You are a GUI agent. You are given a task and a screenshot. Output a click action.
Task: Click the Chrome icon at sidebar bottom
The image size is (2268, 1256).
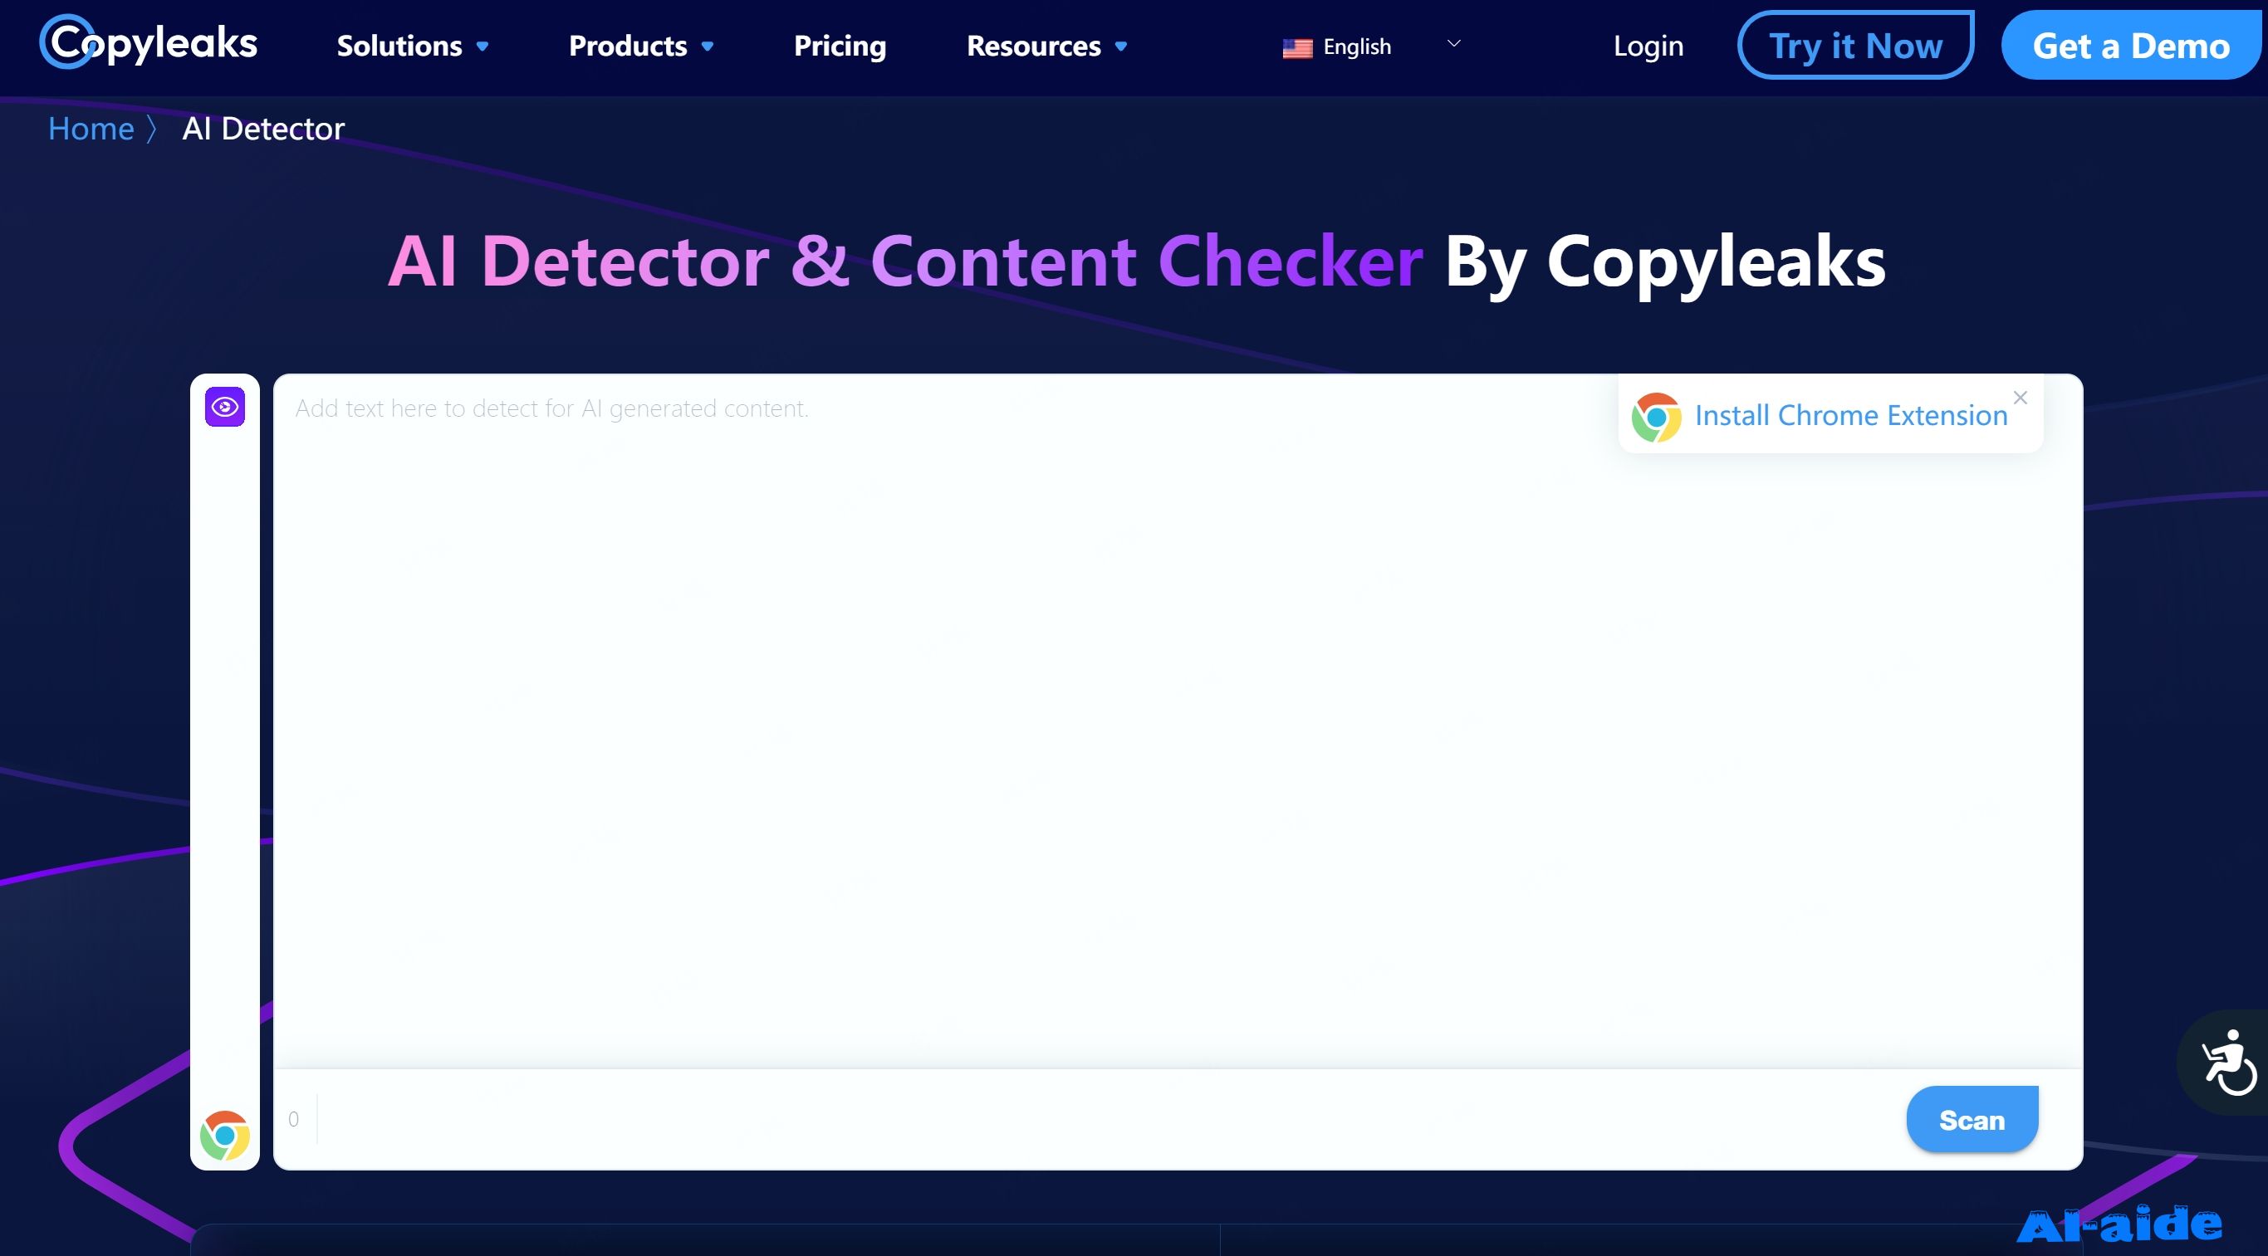coord(224,1136)
